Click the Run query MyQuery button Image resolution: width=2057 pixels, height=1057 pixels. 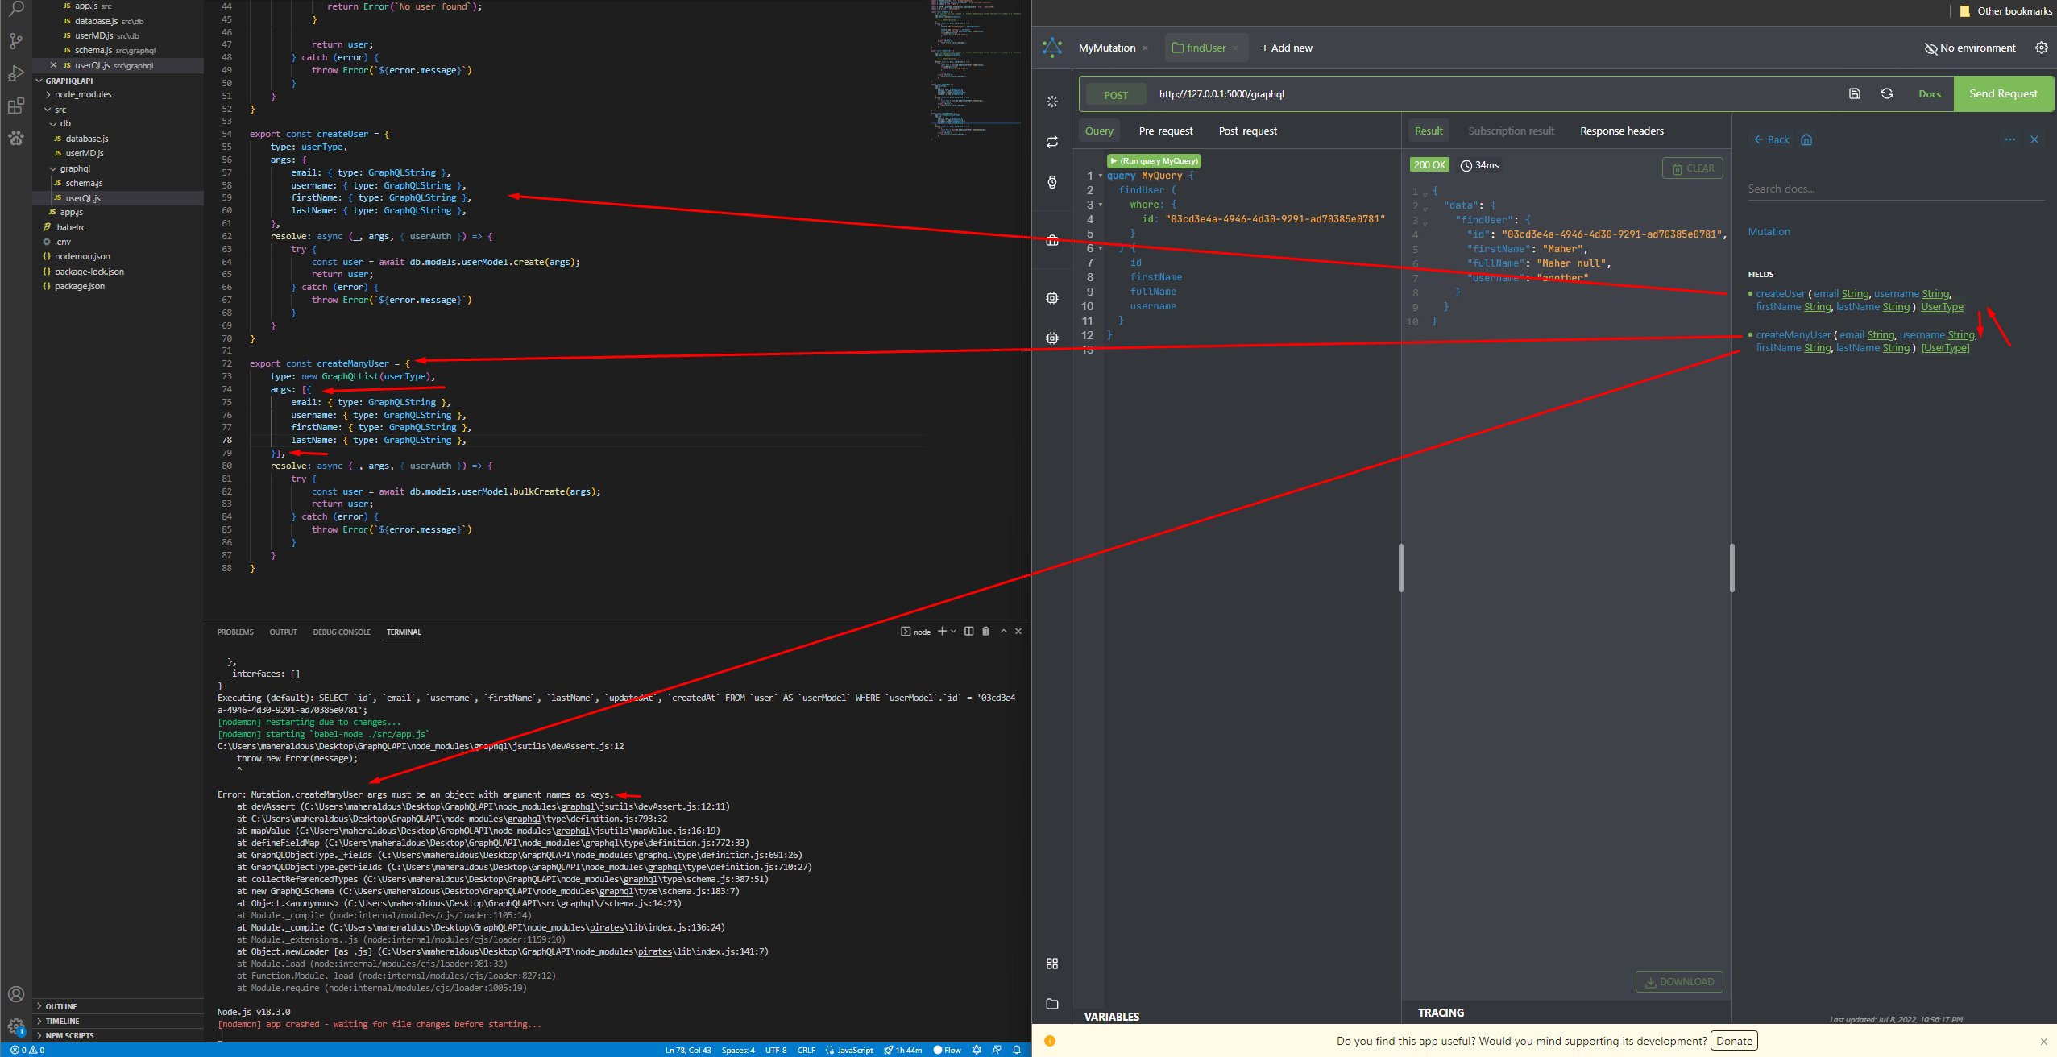click(x=1151, y=160)
